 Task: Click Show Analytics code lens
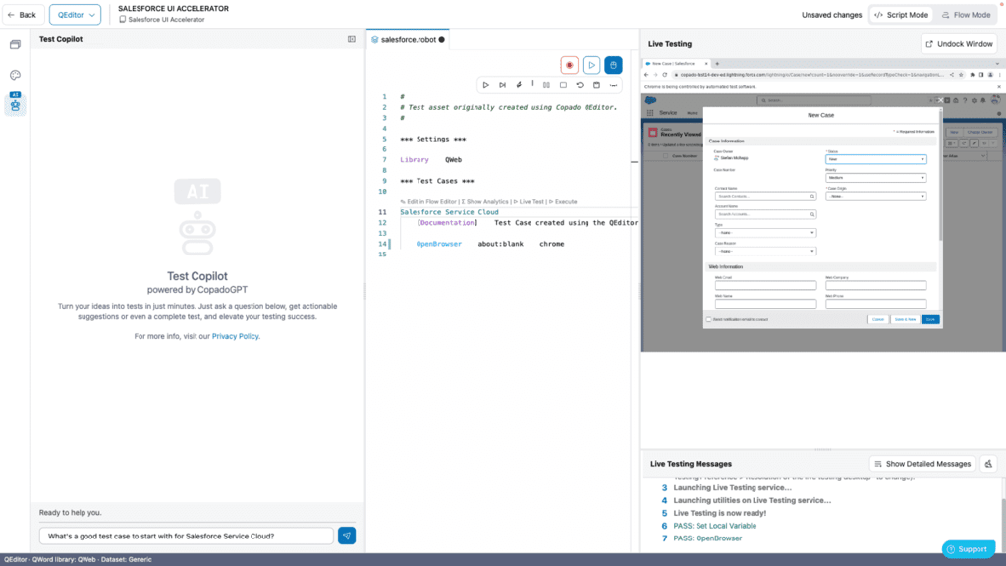tap(484, 202)
